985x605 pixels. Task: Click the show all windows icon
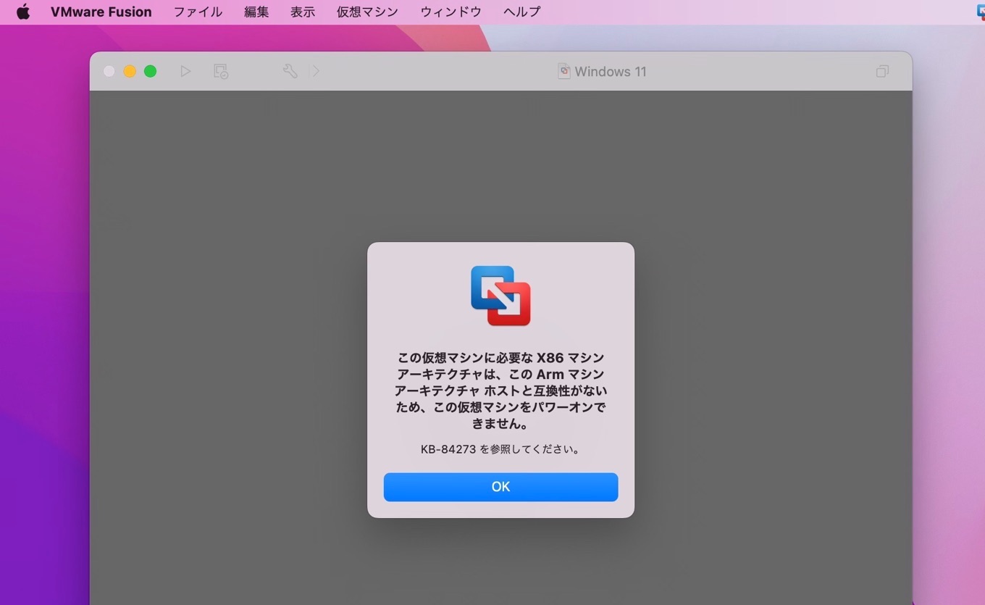point(882,71)
